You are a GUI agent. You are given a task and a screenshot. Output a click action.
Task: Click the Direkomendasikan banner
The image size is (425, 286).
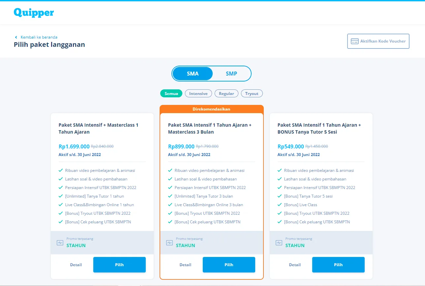pos(211,109)
